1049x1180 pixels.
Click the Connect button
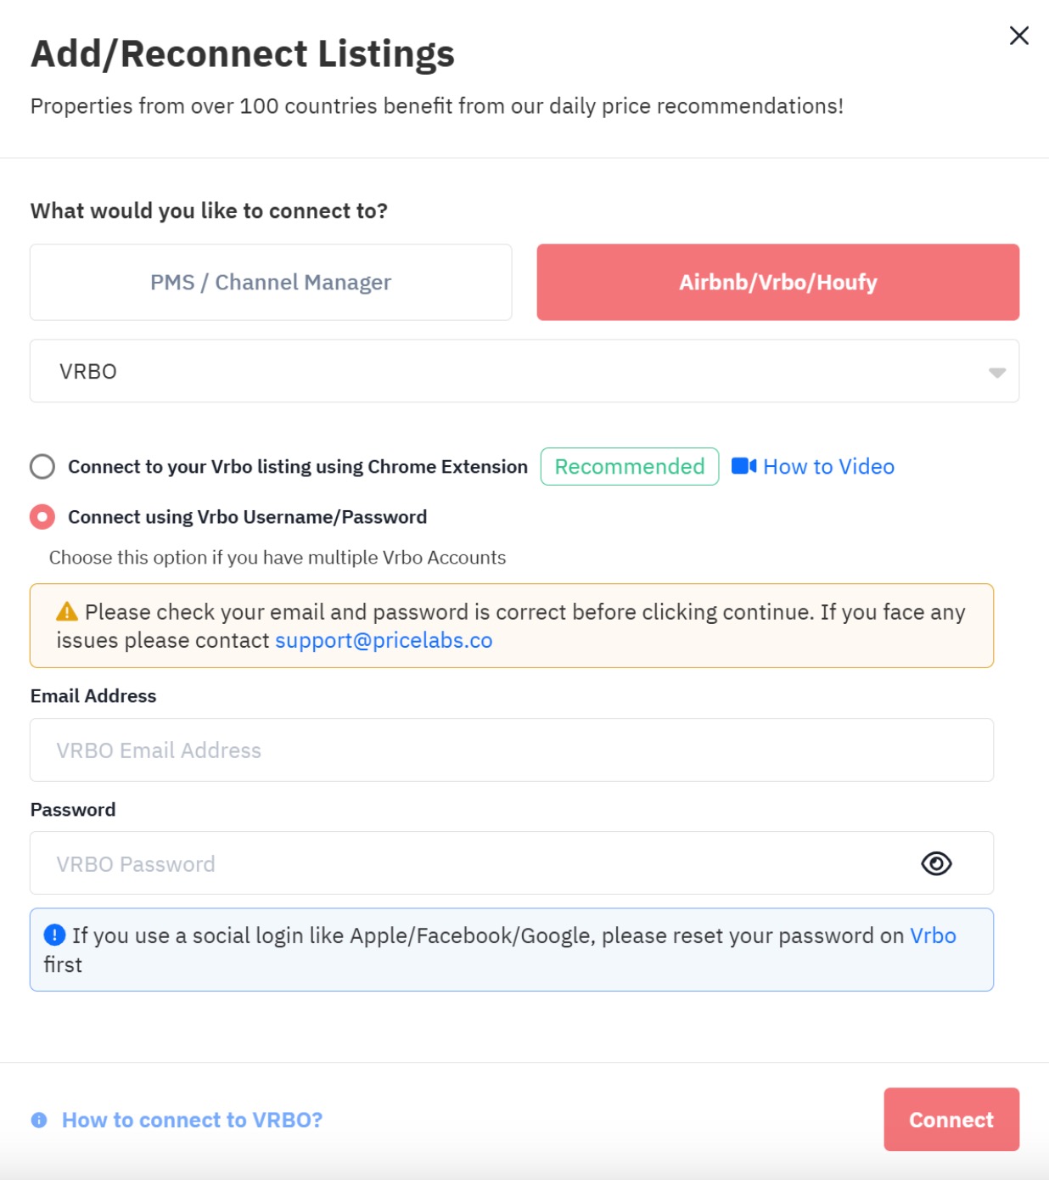click(951, 1120)
